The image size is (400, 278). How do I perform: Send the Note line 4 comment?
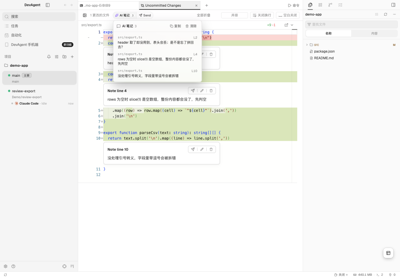(x=193, y=90)
